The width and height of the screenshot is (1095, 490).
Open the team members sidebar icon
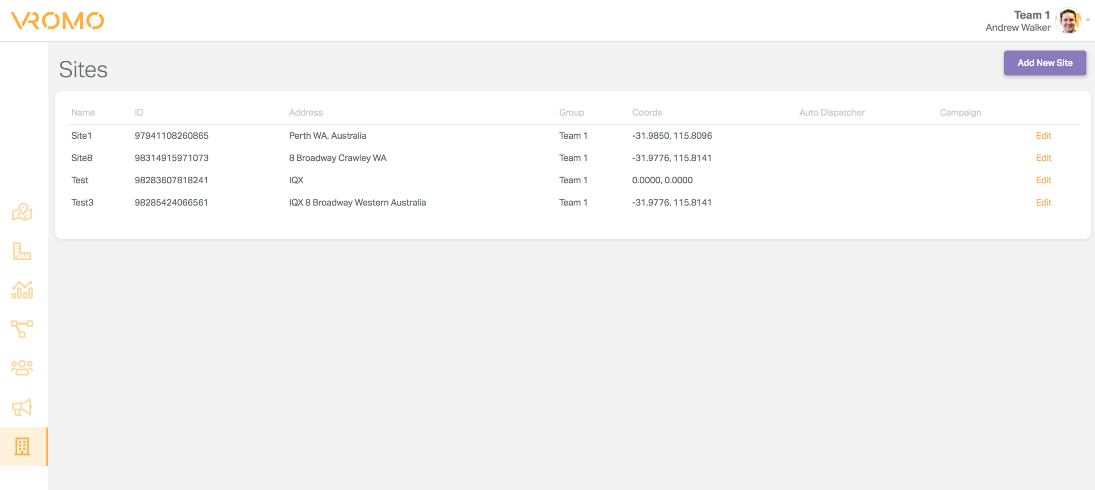coord(22,367)
